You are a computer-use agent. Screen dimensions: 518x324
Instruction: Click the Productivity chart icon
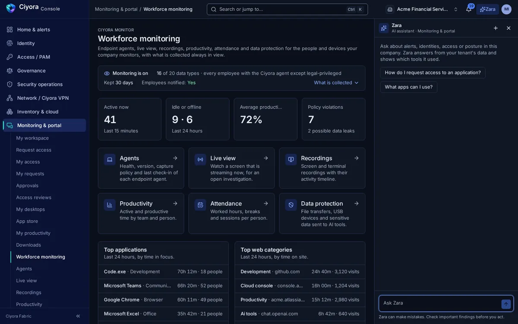(110, 205)
